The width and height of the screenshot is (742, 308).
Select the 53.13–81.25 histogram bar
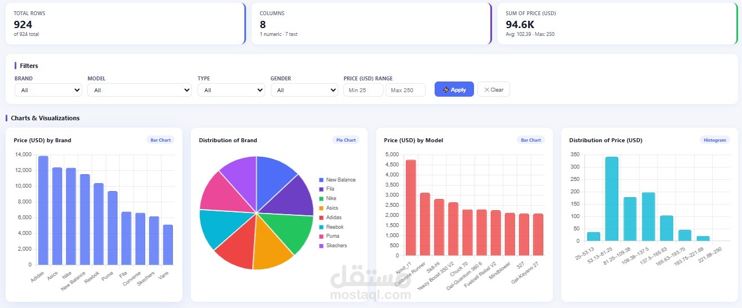612,199
